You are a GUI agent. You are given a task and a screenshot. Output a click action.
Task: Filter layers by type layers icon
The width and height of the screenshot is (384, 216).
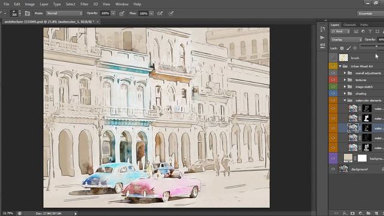[370, 31]
